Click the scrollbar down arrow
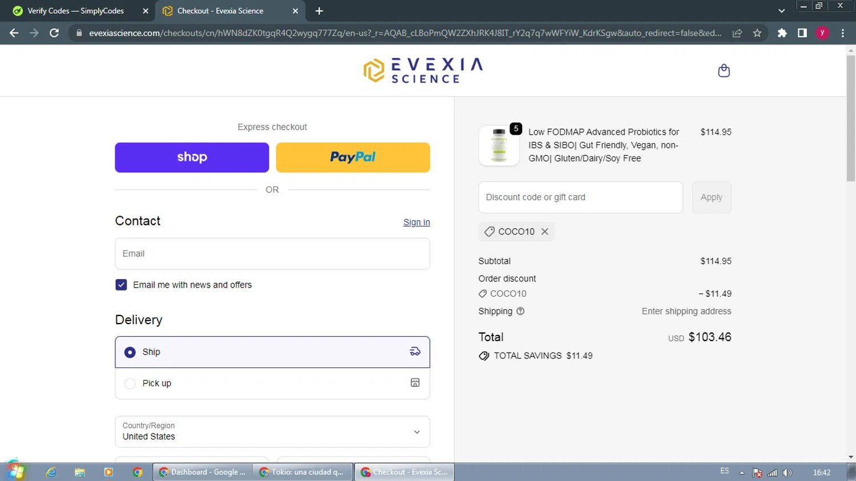Image resolution: width=856 pixels, height=481 pixels. point(851,457)
